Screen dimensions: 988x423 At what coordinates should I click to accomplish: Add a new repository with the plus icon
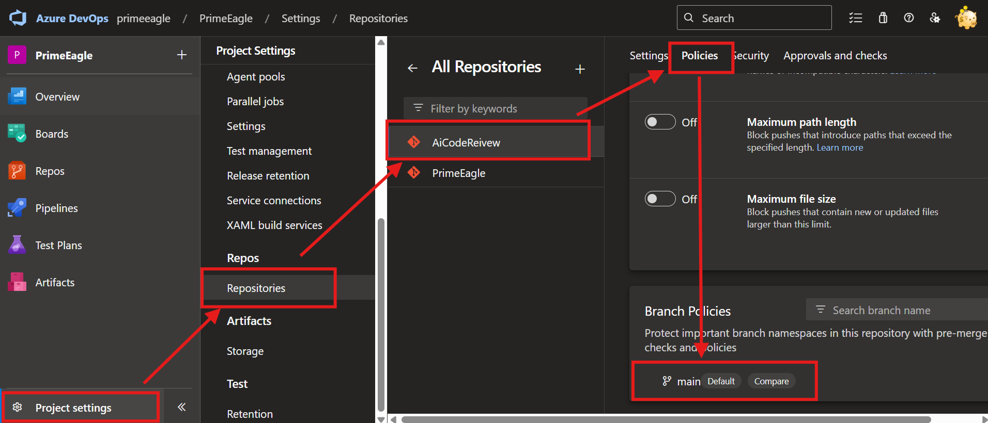point(580,69)
